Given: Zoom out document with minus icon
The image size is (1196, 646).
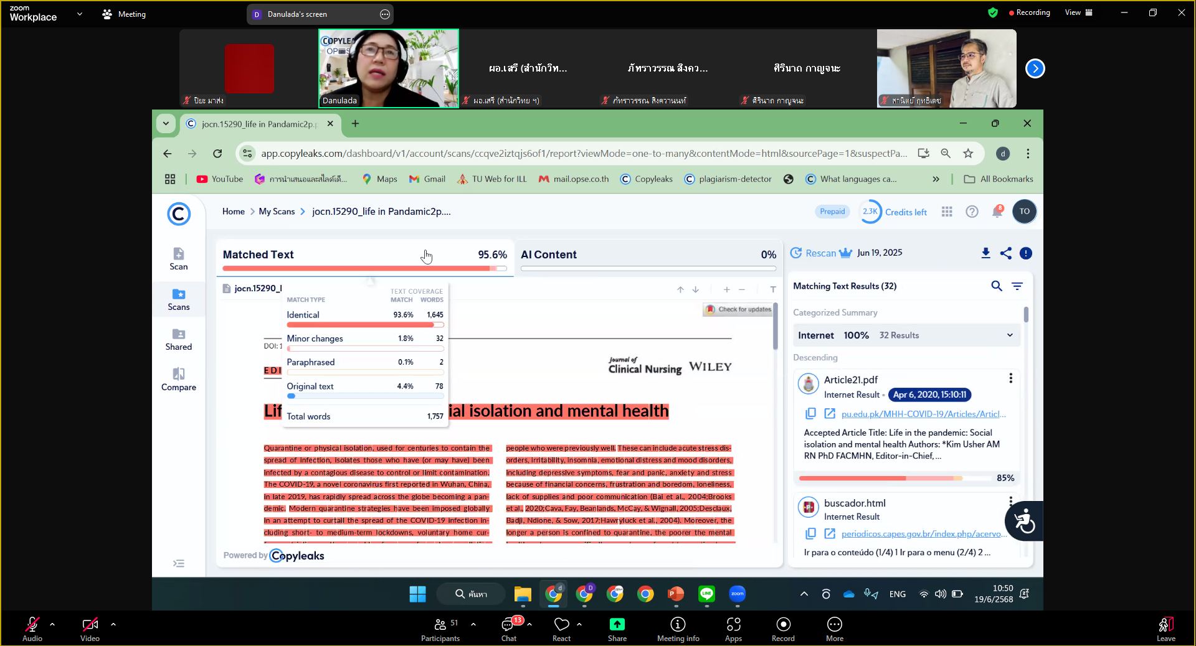Looking at the screenshot, I should [x=742, y=289].
